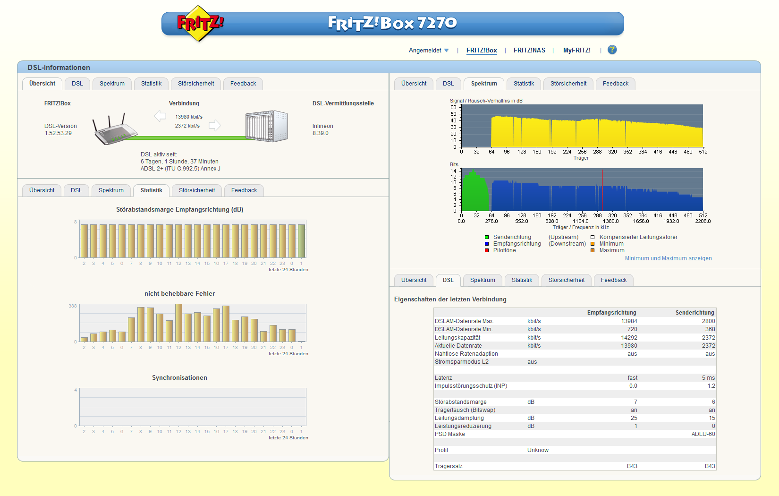Click the FRITZ! logo badge
This screenshot has height=496, width=779.
[x=200, y=23]
